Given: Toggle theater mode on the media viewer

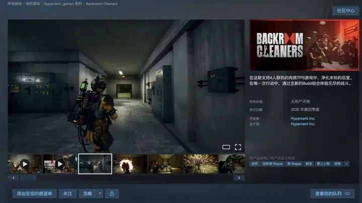Looking at the screenshot, I should tap(226, 147).
